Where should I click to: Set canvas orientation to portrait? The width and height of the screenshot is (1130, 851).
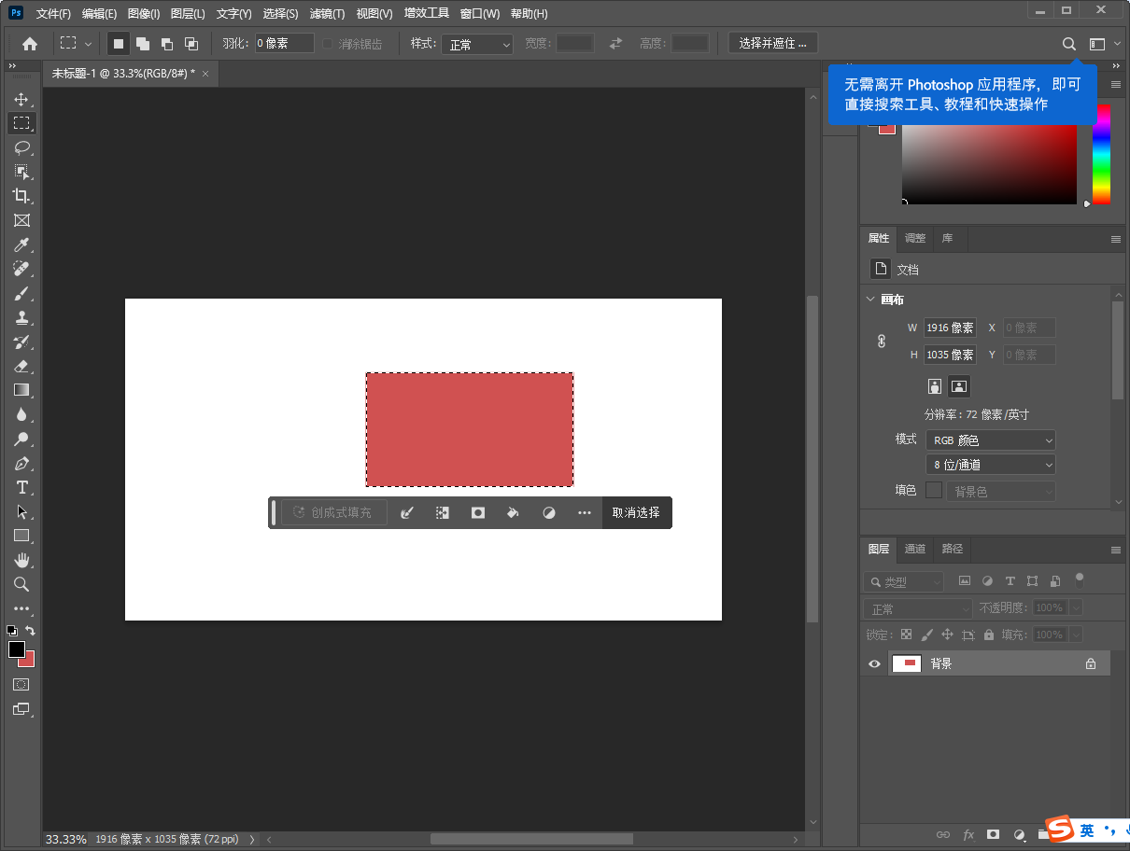(x=935, y=386)
